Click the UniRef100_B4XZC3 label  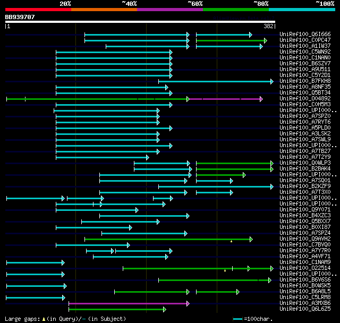point(305,216)
